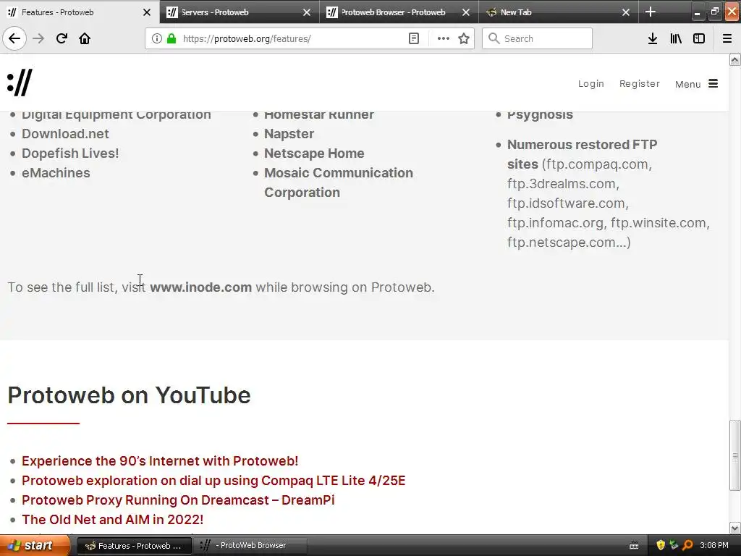Open the browser home page

point(85,38)
